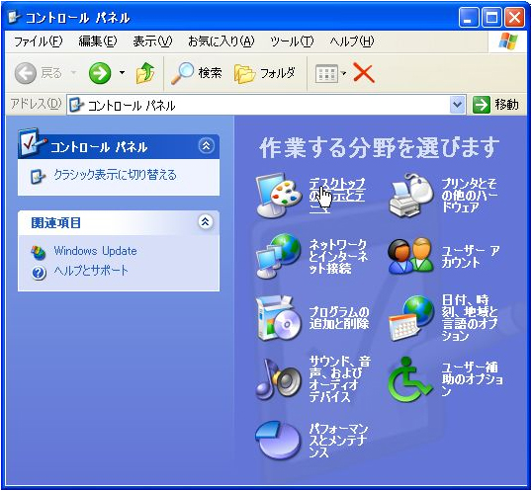Click the ヘルプとサポート link text
Image resolution: width=532 pixels, height=491 pixels.
point(91,271)
